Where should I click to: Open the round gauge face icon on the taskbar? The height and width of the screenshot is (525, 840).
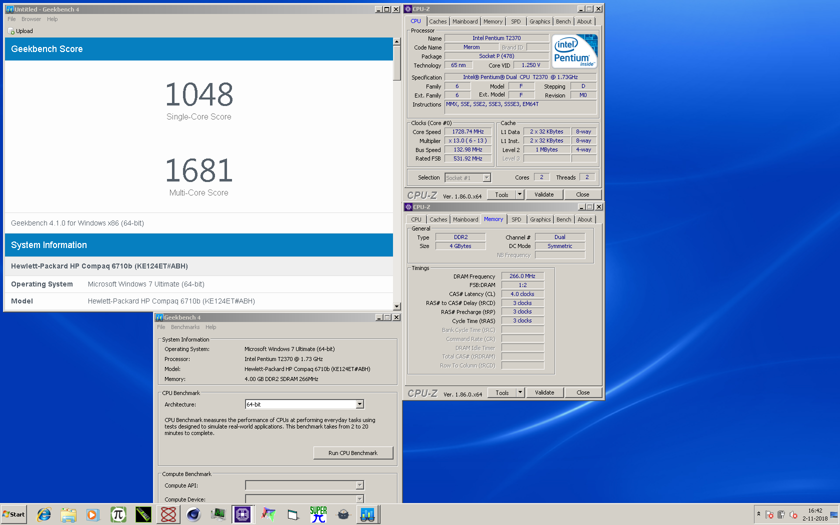(343, 514)
